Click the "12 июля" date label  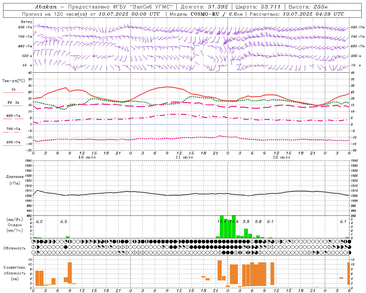click(x=281, y=157)
